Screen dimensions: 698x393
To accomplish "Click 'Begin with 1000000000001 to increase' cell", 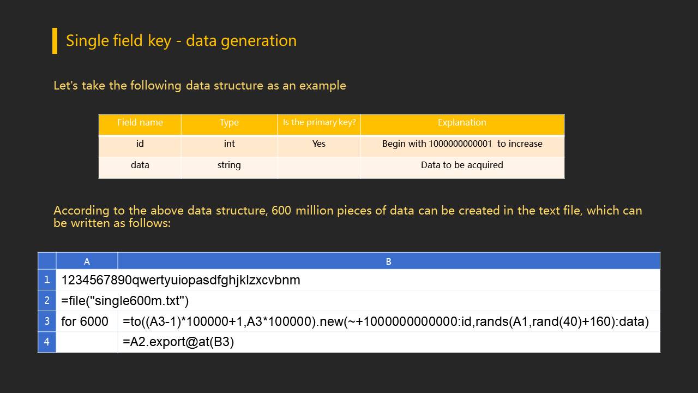I will tap(462, 144).
